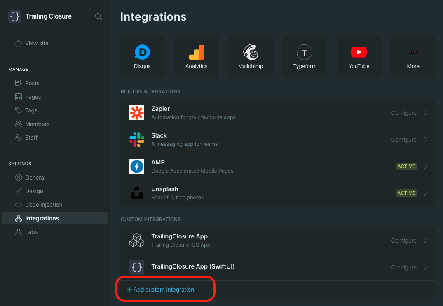Image resolution: width=443 pixels, height=306 pixels.
Task: Click Configure for TrailingClosure App (SwiftUI)
Action: pos(404,267)
